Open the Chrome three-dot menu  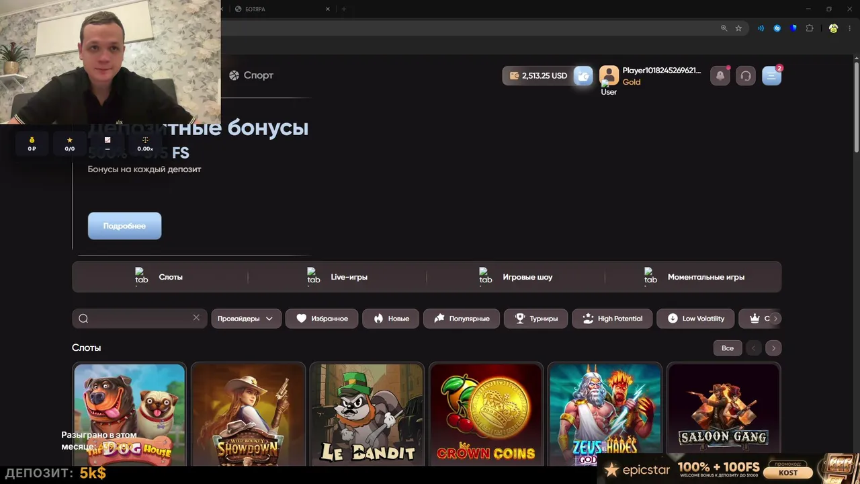850,28
